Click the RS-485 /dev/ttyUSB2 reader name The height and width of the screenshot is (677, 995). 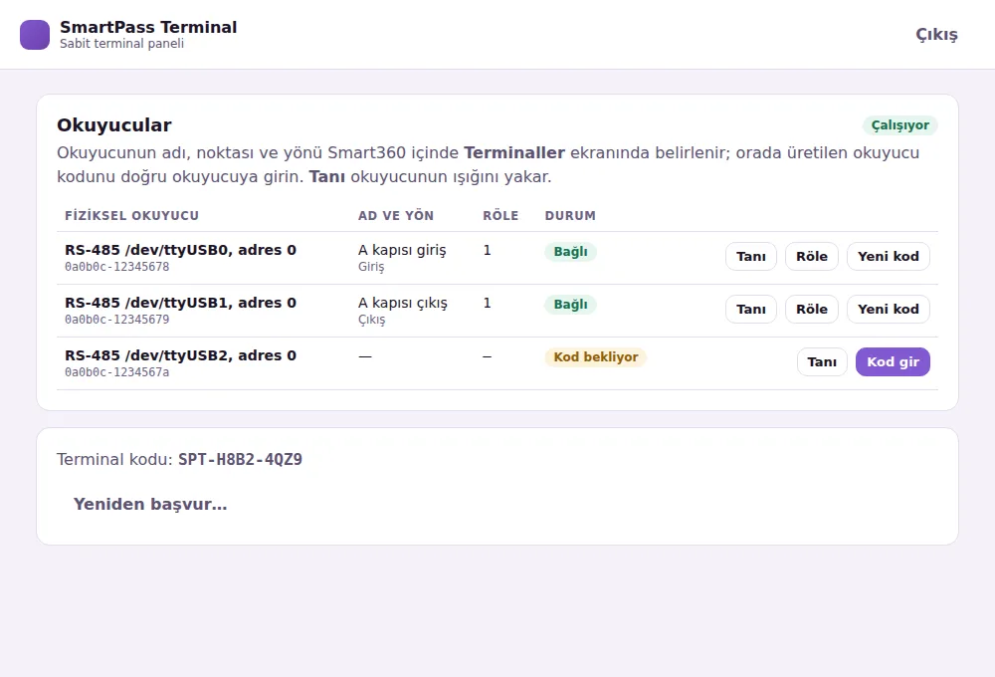[180, 355]
